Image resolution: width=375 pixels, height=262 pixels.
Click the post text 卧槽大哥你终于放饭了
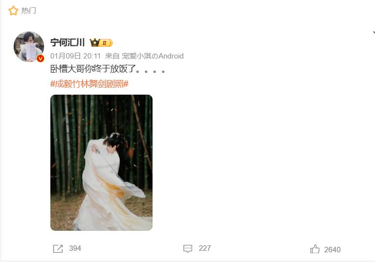click(93, 69)
